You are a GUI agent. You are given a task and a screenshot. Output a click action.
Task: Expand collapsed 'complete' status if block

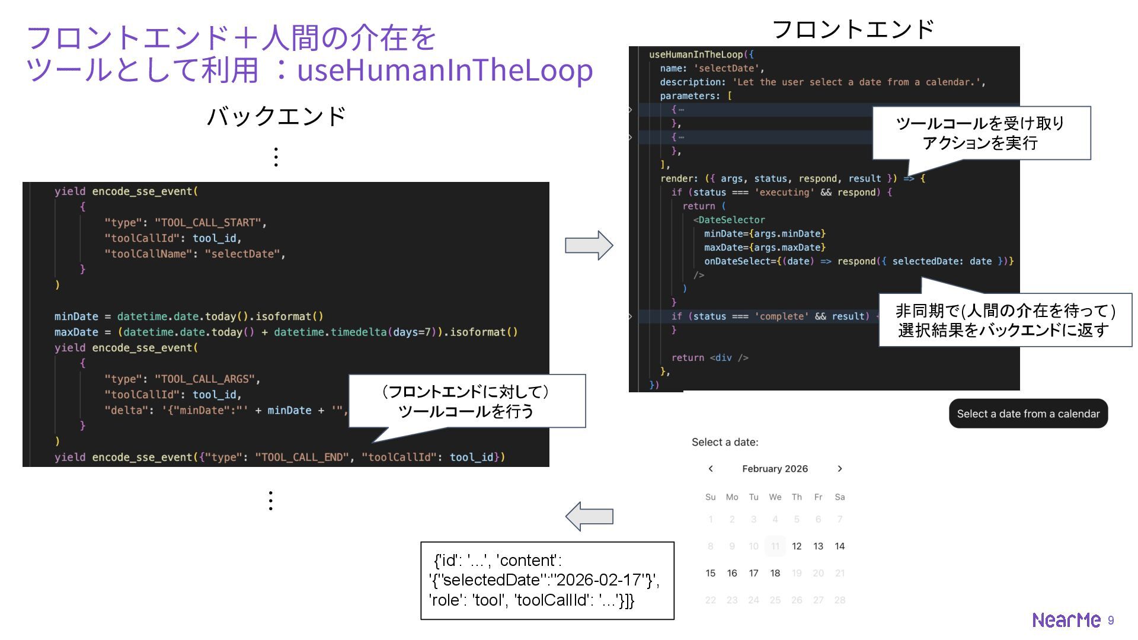630,316
